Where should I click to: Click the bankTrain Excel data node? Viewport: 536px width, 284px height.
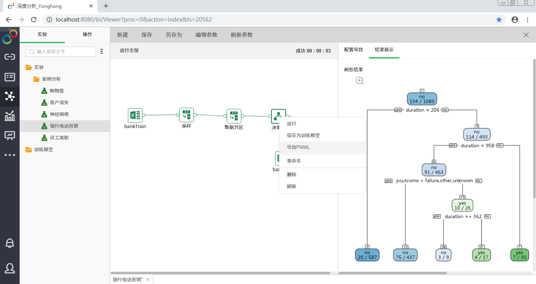(135, 115)
